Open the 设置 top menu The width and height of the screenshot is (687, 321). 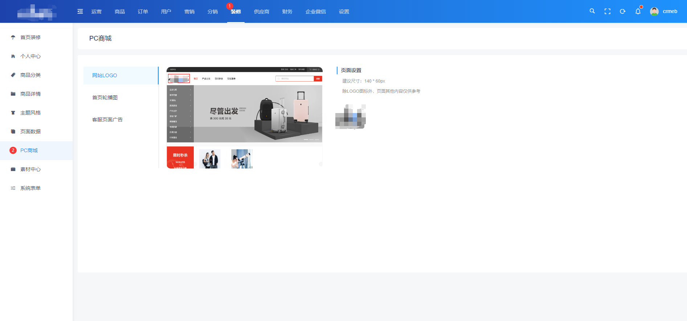344,12
